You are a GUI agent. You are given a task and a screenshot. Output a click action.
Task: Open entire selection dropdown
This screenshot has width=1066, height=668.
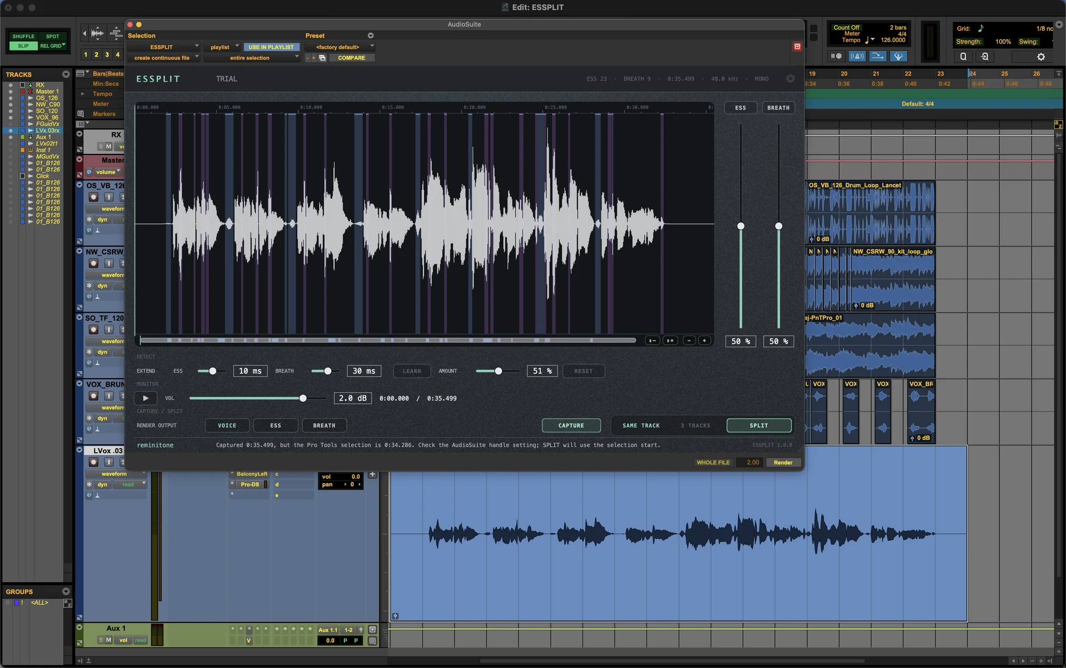[x=253, y=58]
